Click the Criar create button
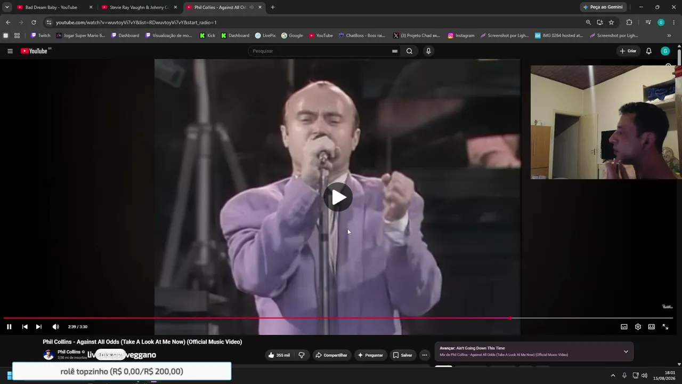Screen dimensions: 682x384 pyautogui.click(x=628, y=51)
